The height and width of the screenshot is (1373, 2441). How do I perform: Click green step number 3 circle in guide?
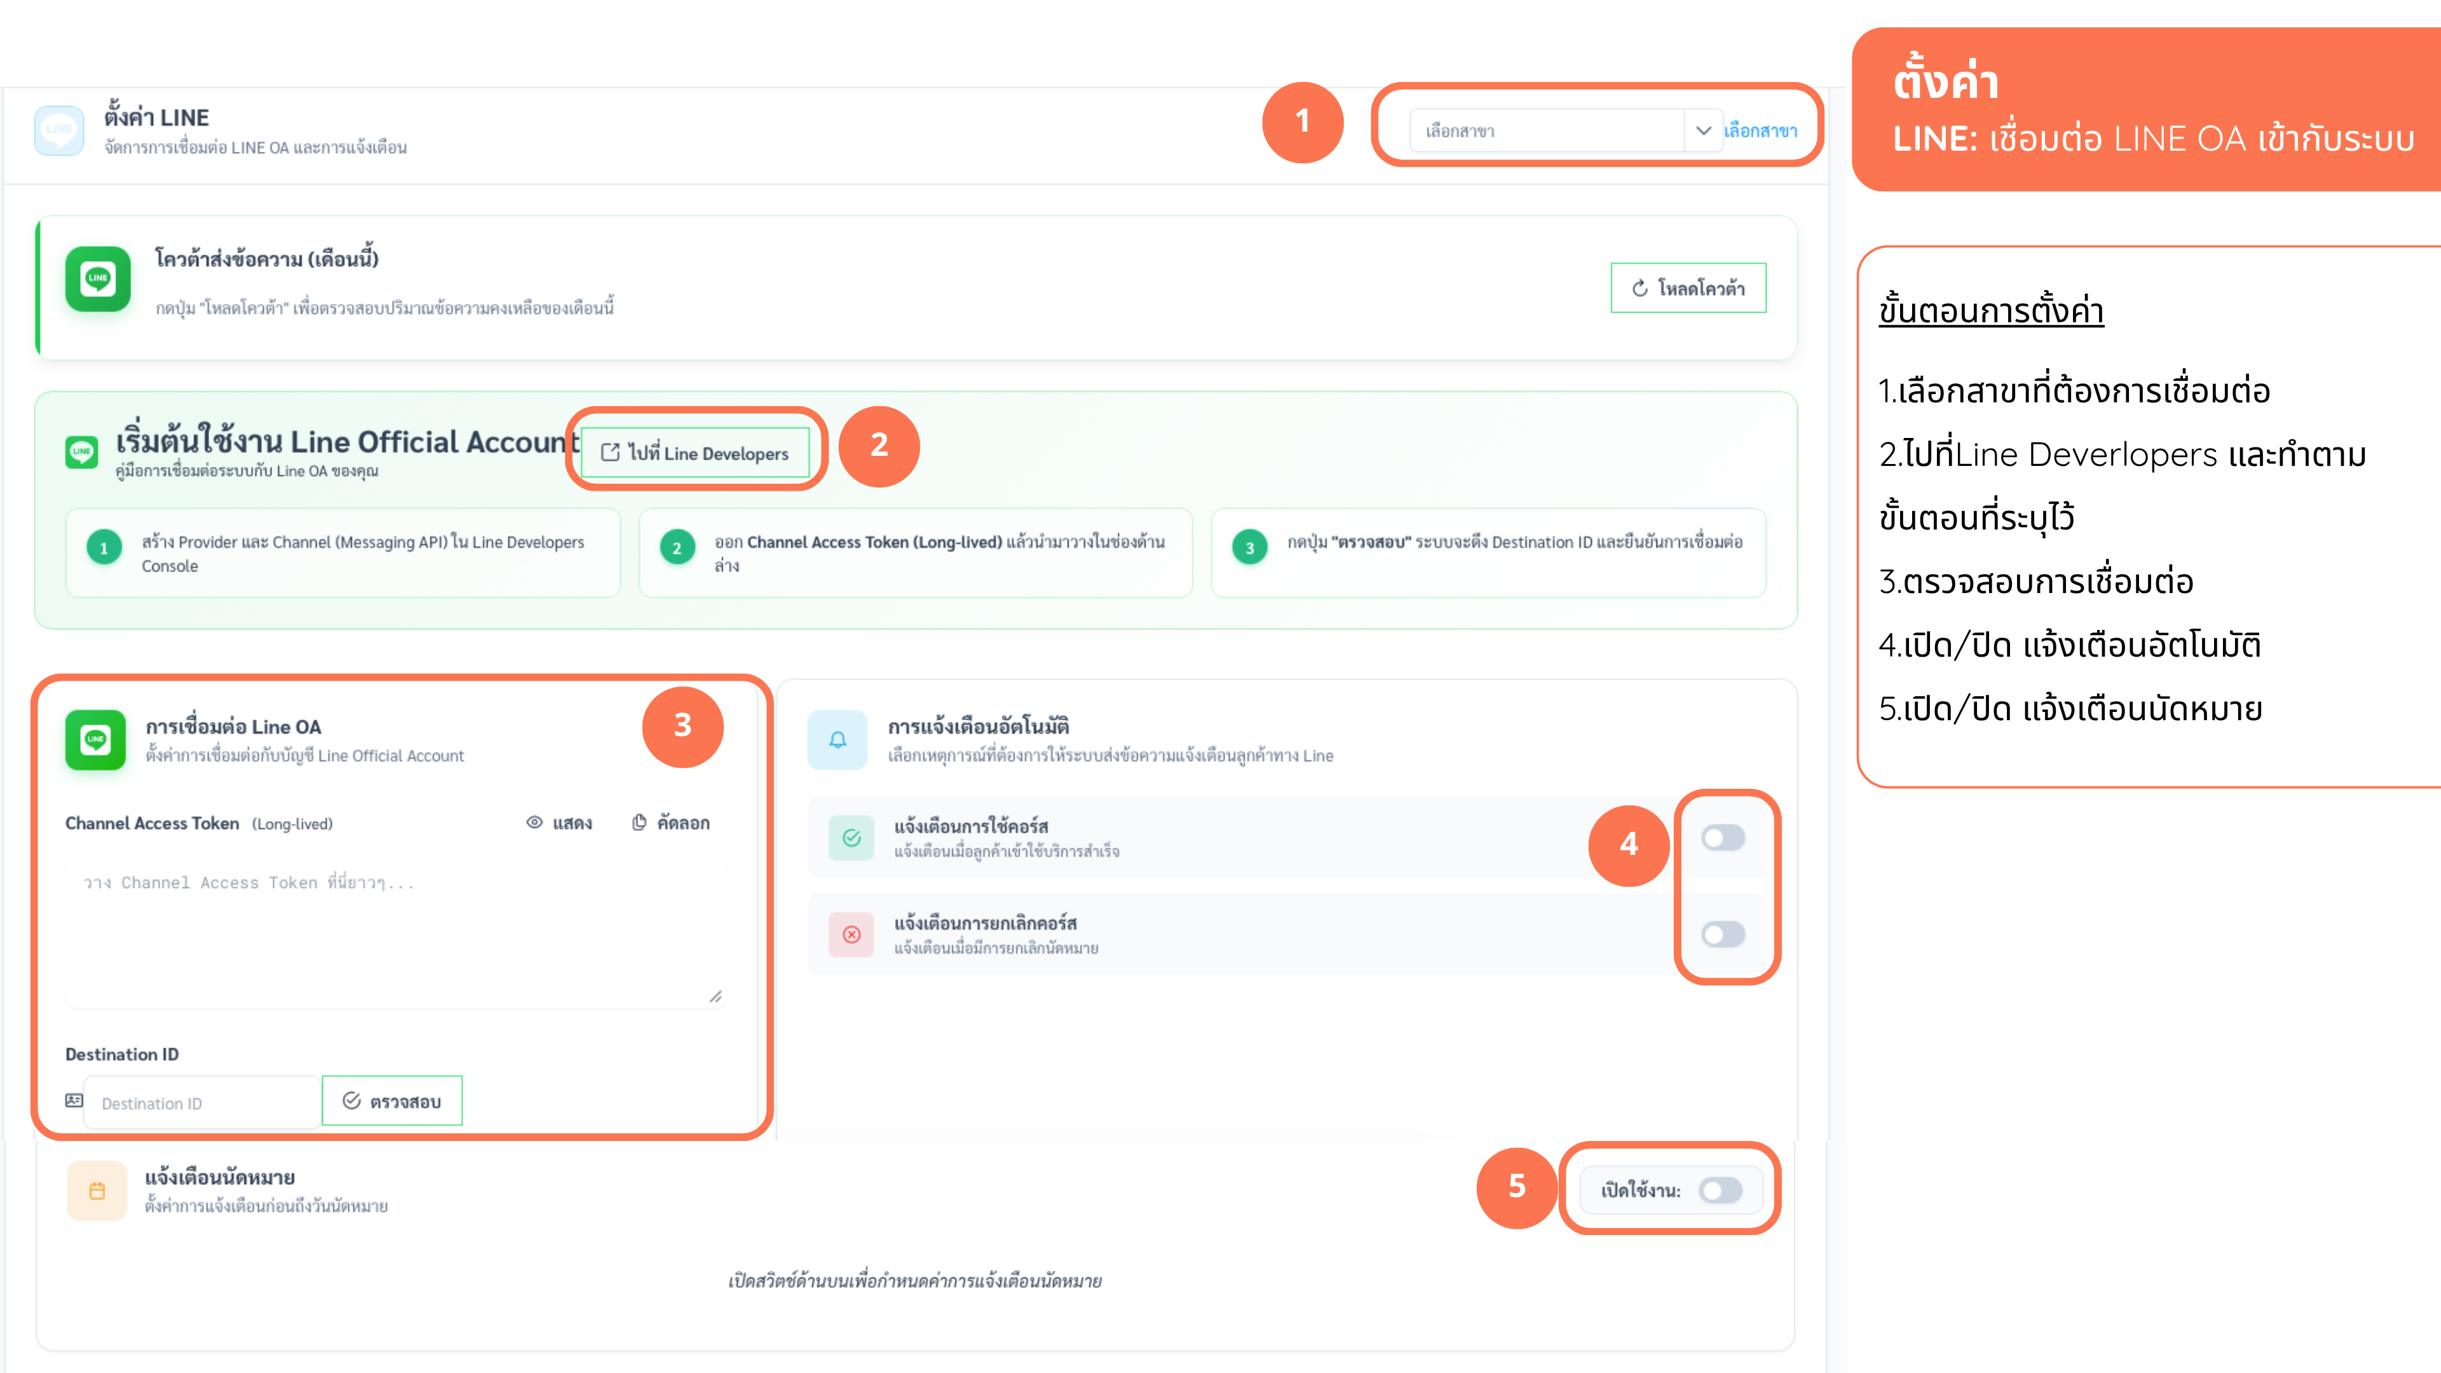(1250, 548)
